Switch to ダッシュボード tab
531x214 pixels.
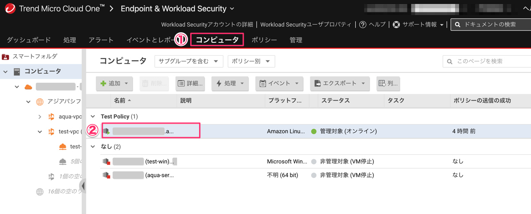click(29, 40)
